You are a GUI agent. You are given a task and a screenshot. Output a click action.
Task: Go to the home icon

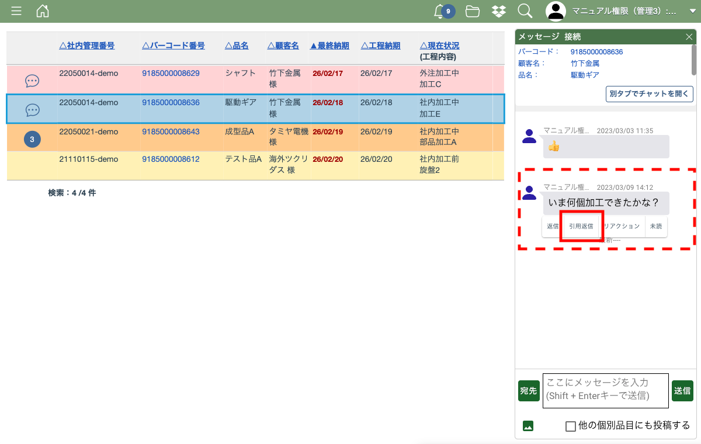tap(43, 11)
